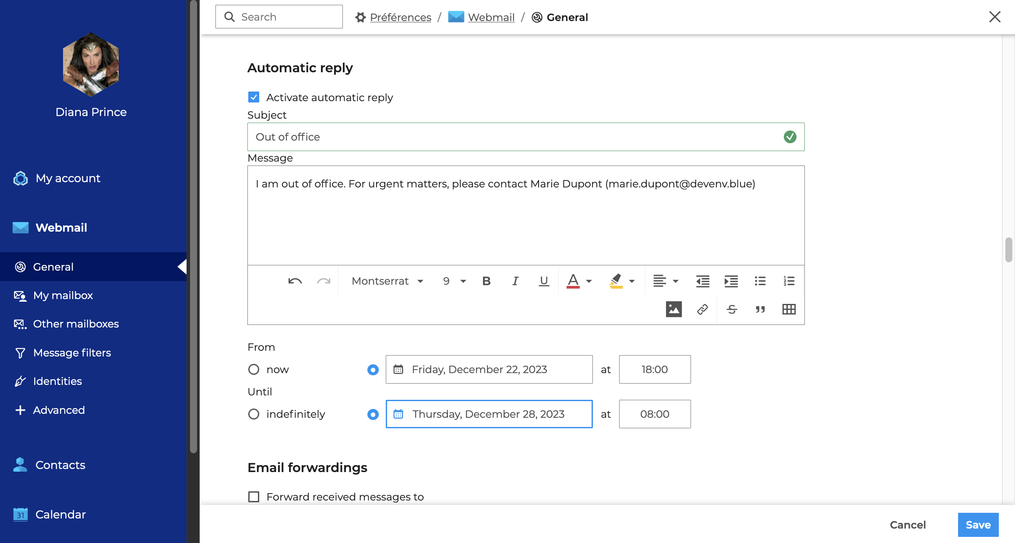Insert an image into the message

tap(673, 310)
